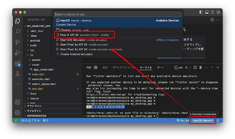Toggle primary side bar layout icon
The image size is (235, 139).
(x=201, y=12)
